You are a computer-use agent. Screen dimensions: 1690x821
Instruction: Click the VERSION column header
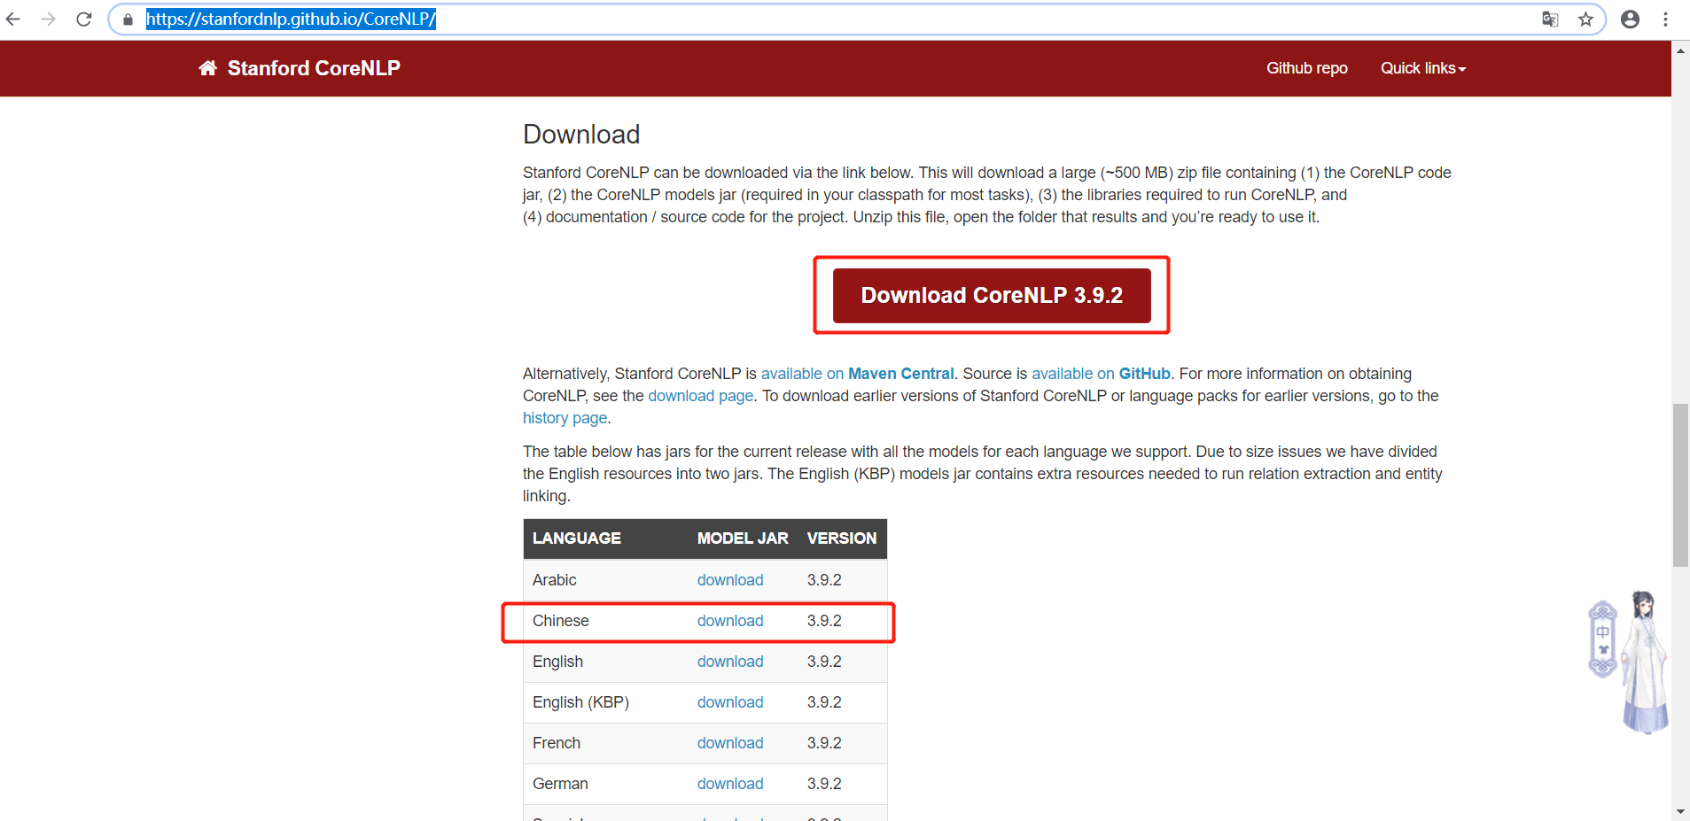click(842, 538)
